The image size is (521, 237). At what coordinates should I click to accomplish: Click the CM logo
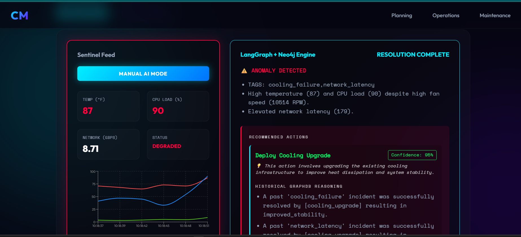point(19,15)
